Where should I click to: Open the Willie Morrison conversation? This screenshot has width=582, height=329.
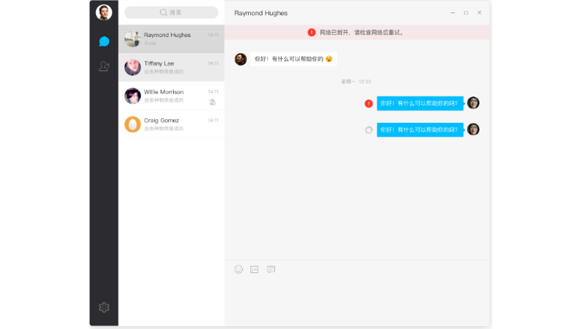point(171,96)
